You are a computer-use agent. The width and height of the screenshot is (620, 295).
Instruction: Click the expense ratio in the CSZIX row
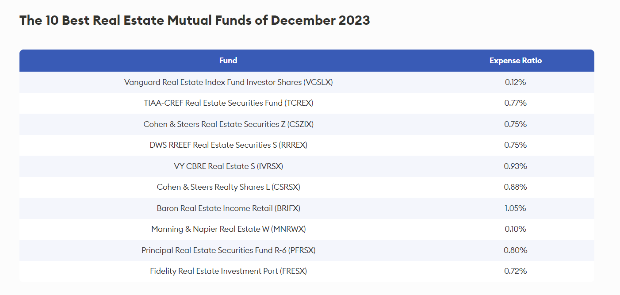[x=516, y=124]
